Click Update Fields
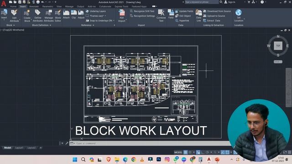Screen dimensions: 292x164 (184, 11)
